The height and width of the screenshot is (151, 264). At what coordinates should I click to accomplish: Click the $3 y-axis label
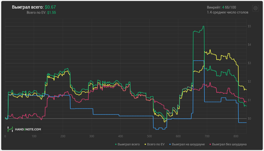pyautogui.click(x=249, y=63)
